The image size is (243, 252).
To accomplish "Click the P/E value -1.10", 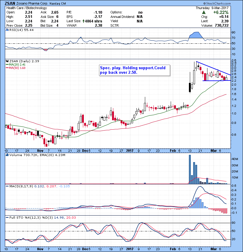I will pyautogui.click(x=98, y=12).
